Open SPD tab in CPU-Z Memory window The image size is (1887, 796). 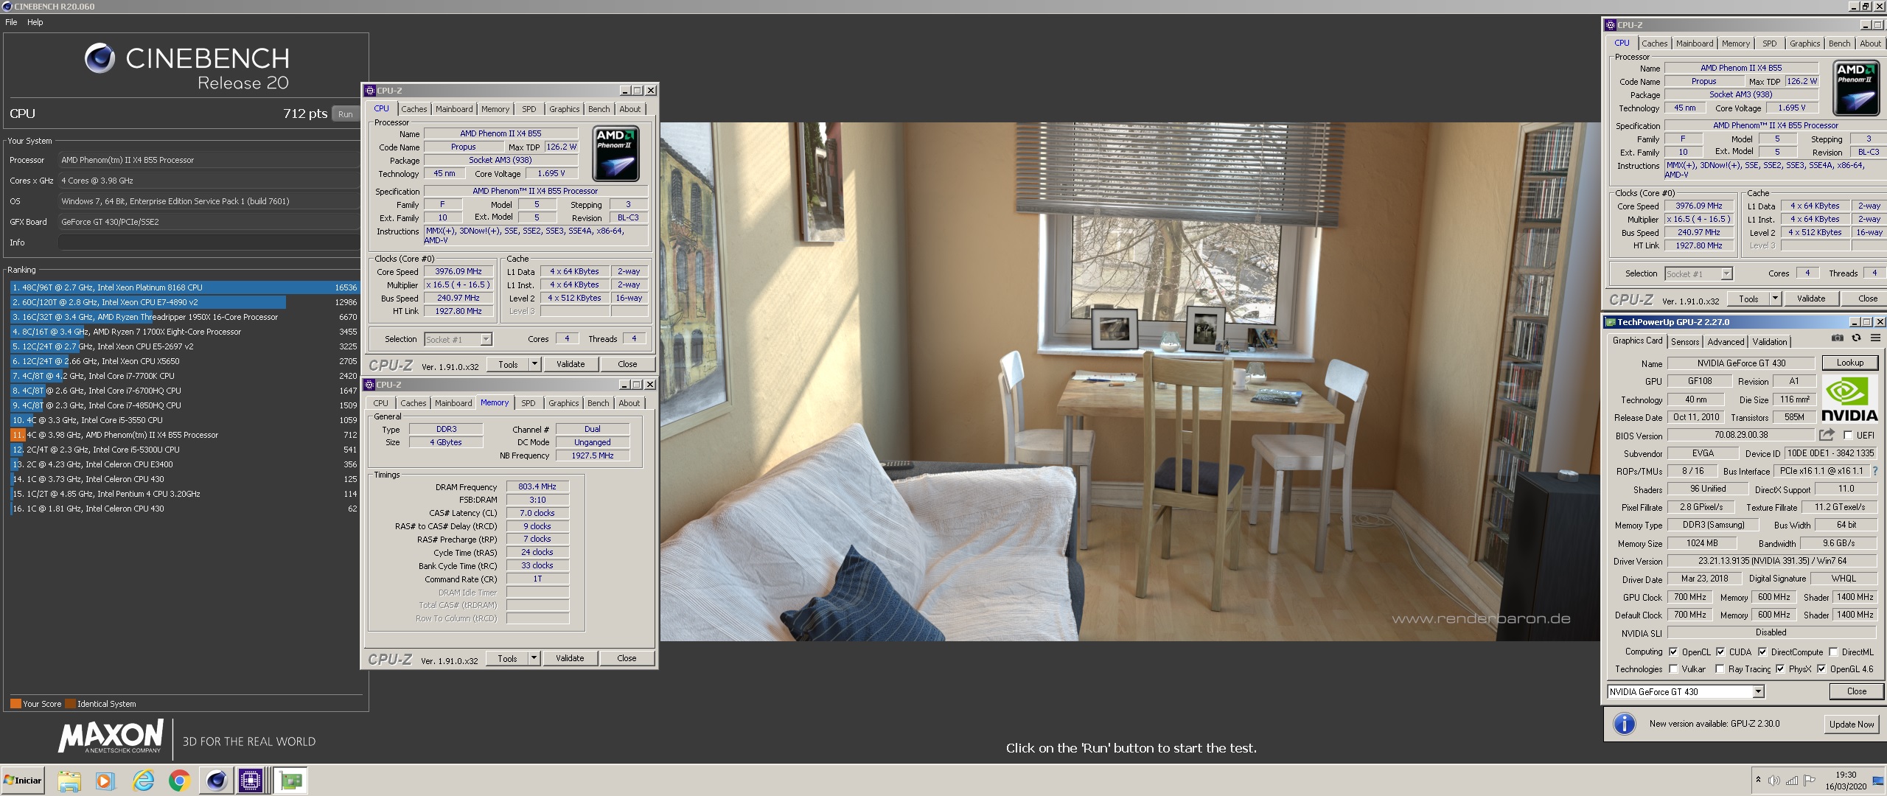[x=529, y=403]
